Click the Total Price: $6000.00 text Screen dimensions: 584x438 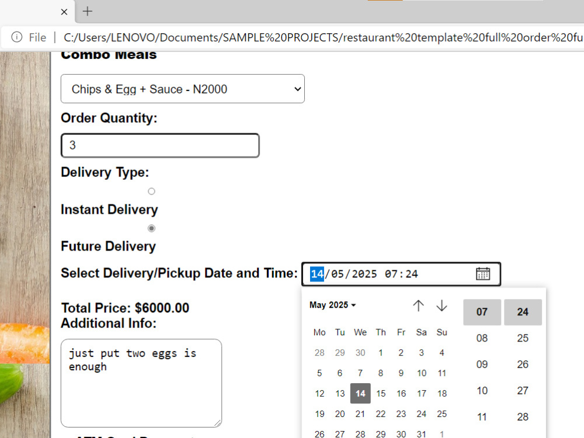pos(125,308)
